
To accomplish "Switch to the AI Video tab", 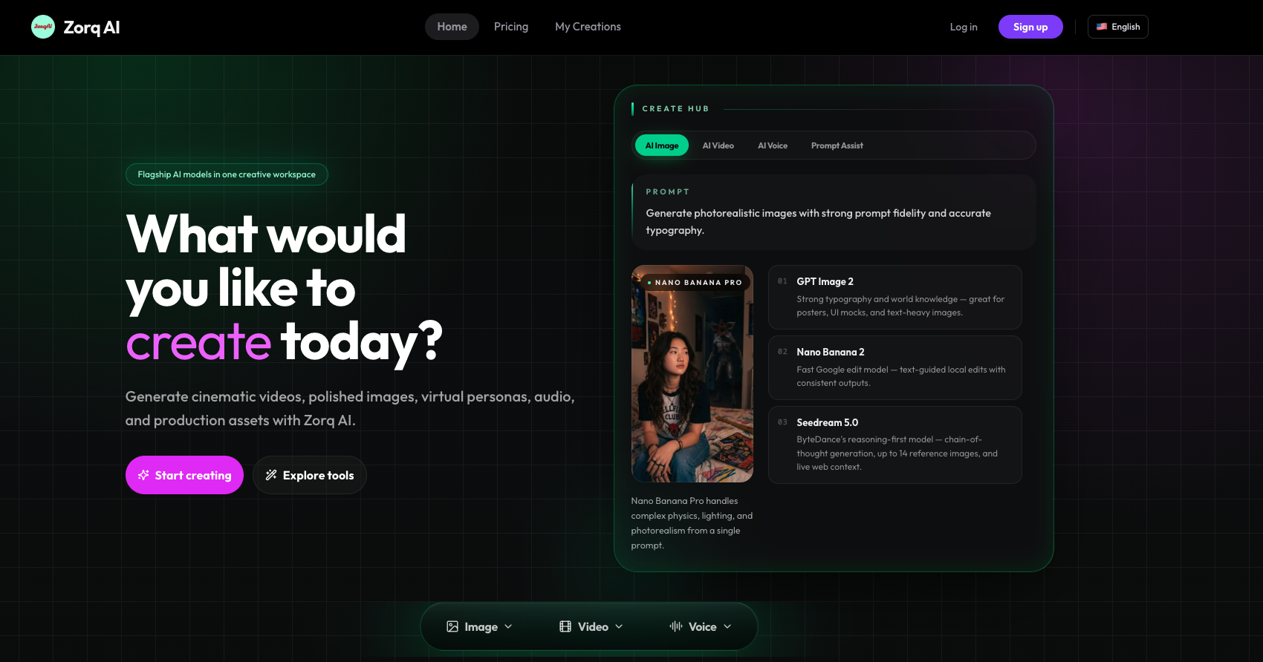I will tap(718, 145).
